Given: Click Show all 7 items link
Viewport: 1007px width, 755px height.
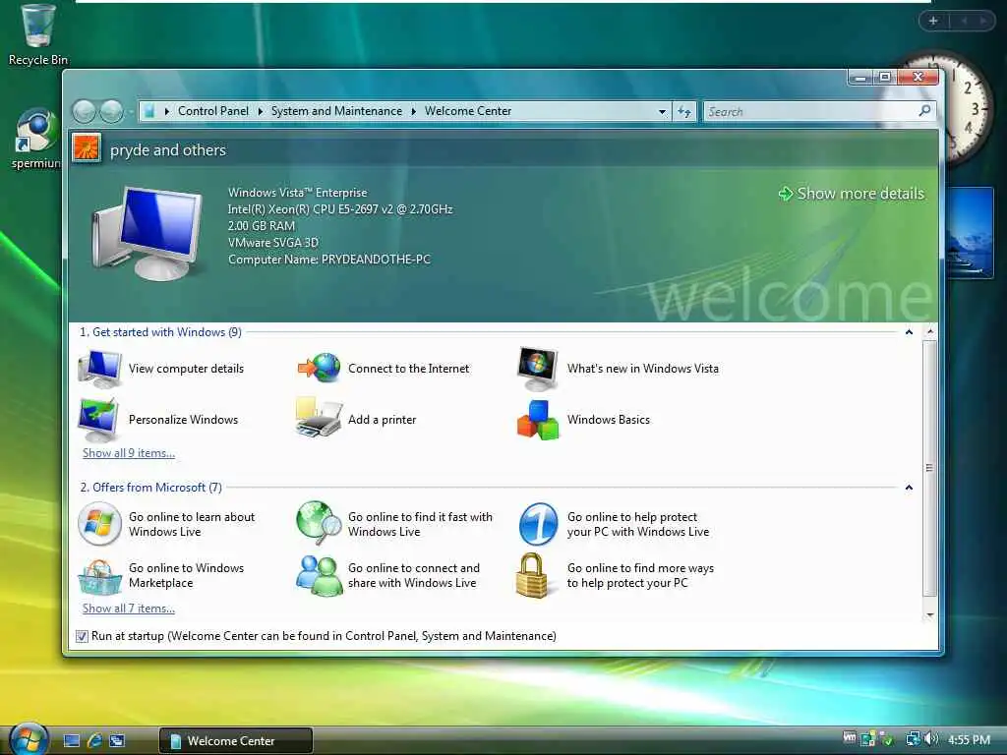Looking at the screenshot, I should pos(129,608).
